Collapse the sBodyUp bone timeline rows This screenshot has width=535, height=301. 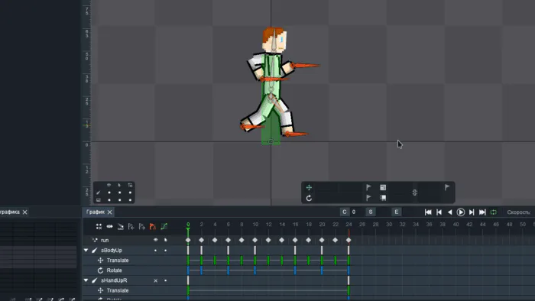[x=86, y=251]
